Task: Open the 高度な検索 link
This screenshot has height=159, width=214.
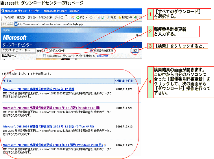Action: coord(102,56)
